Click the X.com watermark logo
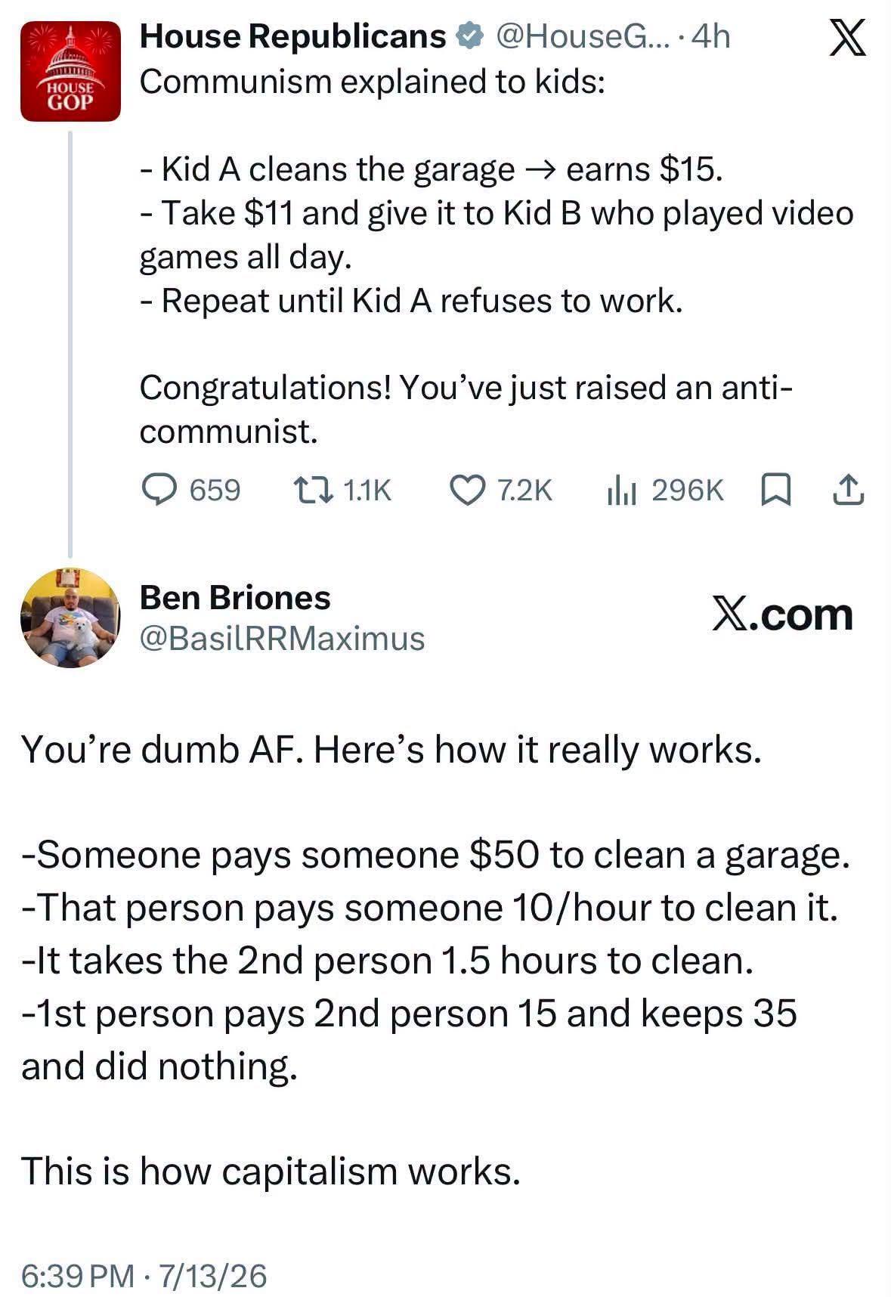 coord(781,614)
